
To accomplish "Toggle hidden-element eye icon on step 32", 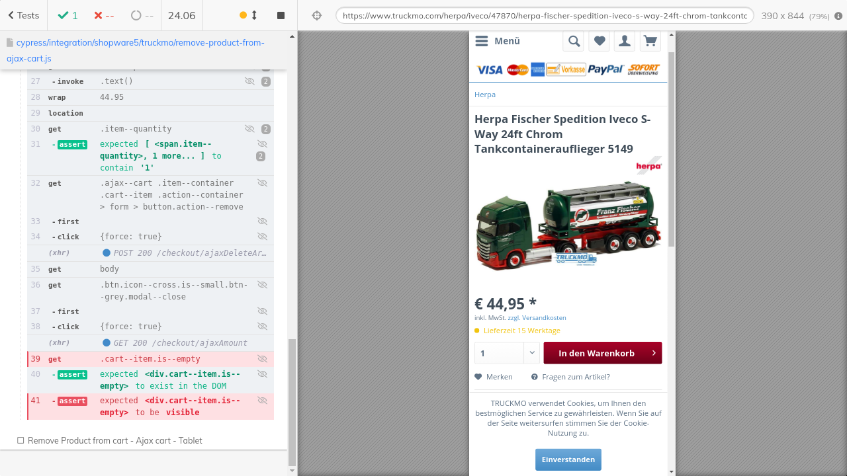I will 262,183.
